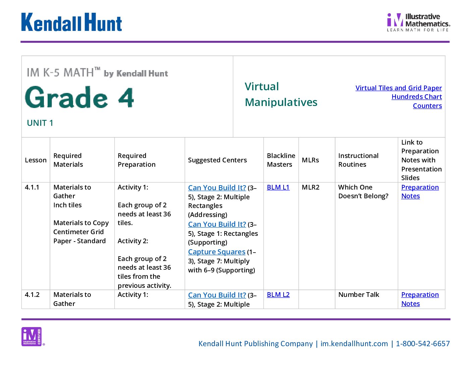472x365 pixels.
Task: Open the BLM L2 link
Action: click(x=278, y=295)
